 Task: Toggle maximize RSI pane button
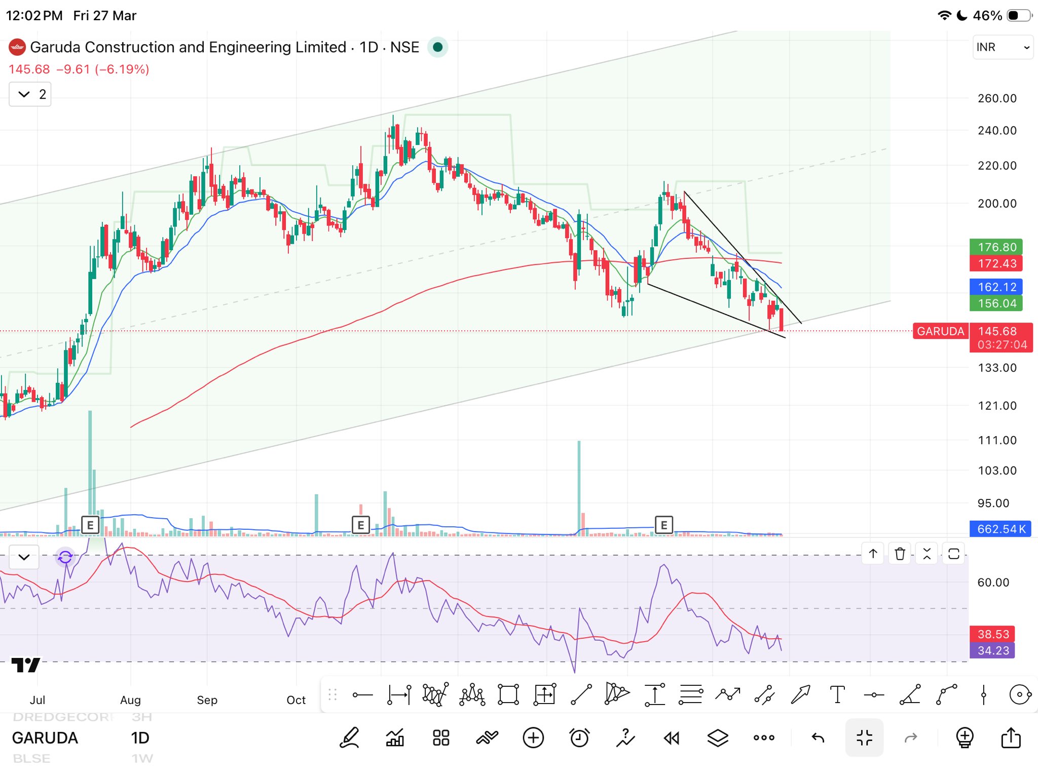point(953,554)
